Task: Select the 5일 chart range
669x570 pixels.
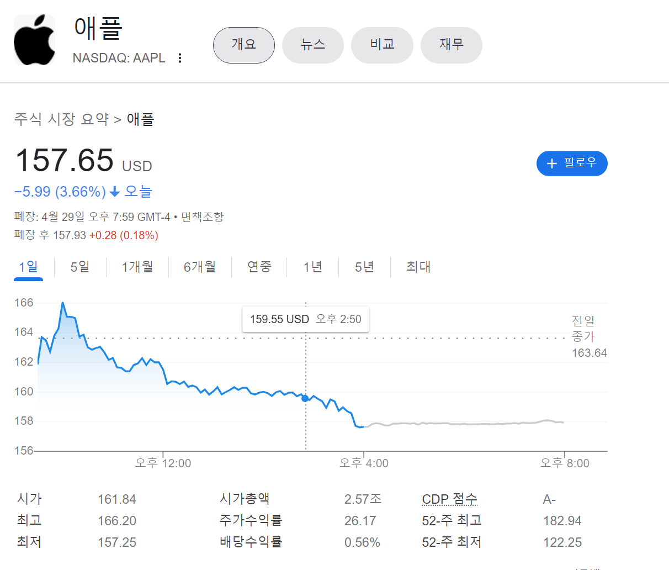Action: [80, 267]
